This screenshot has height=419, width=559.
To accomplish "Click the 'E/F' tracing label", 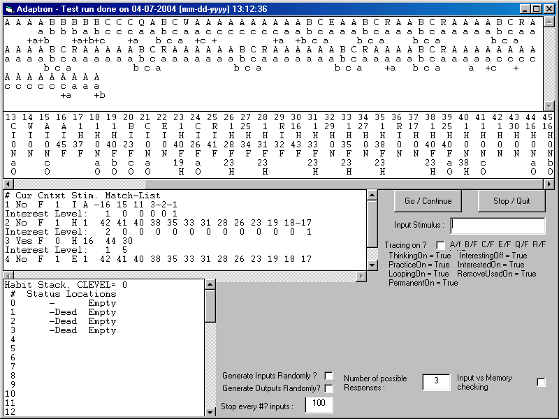I will tap(504, 244).
